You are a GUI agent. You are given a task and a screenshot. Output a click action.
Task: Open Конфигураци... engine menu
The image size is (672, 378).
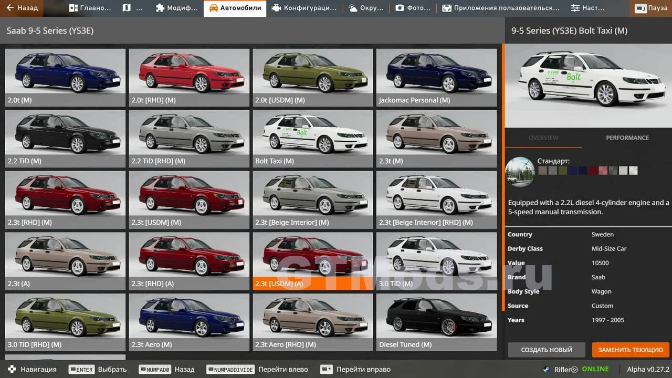(x=304, y=8)
